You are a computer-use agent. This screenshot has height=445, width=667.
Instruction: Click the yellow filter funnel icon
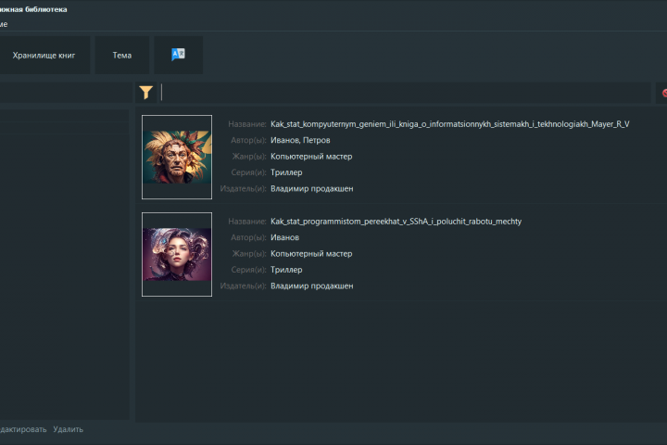tap(146, 92)
